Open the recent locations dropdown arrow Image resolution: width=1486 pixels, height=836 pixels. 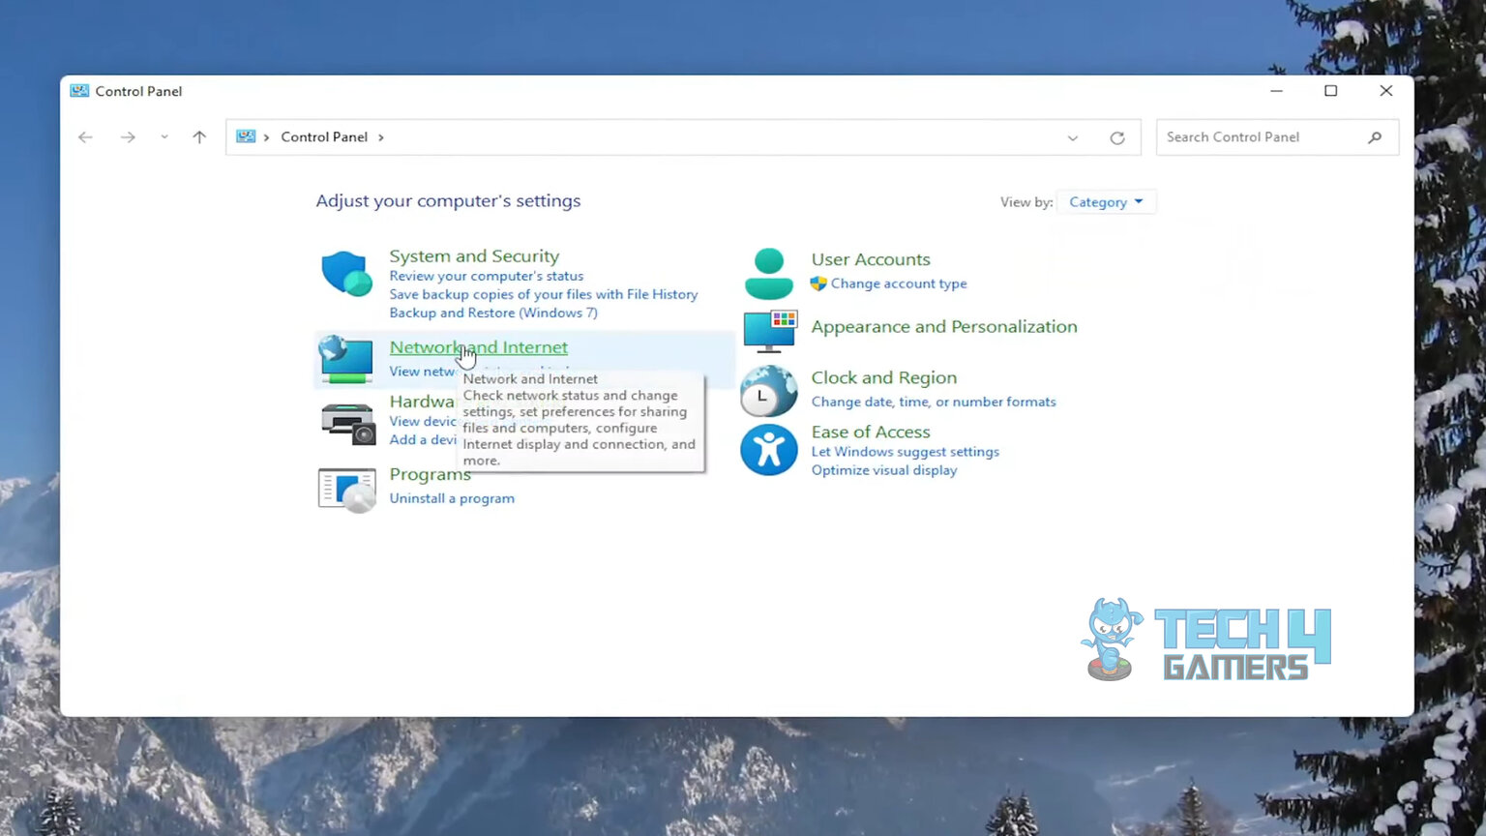click(x=164, y=137)
